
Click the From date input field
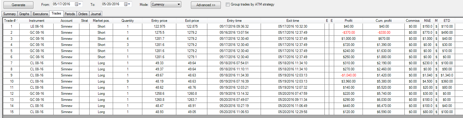click(x=64, y=4)
